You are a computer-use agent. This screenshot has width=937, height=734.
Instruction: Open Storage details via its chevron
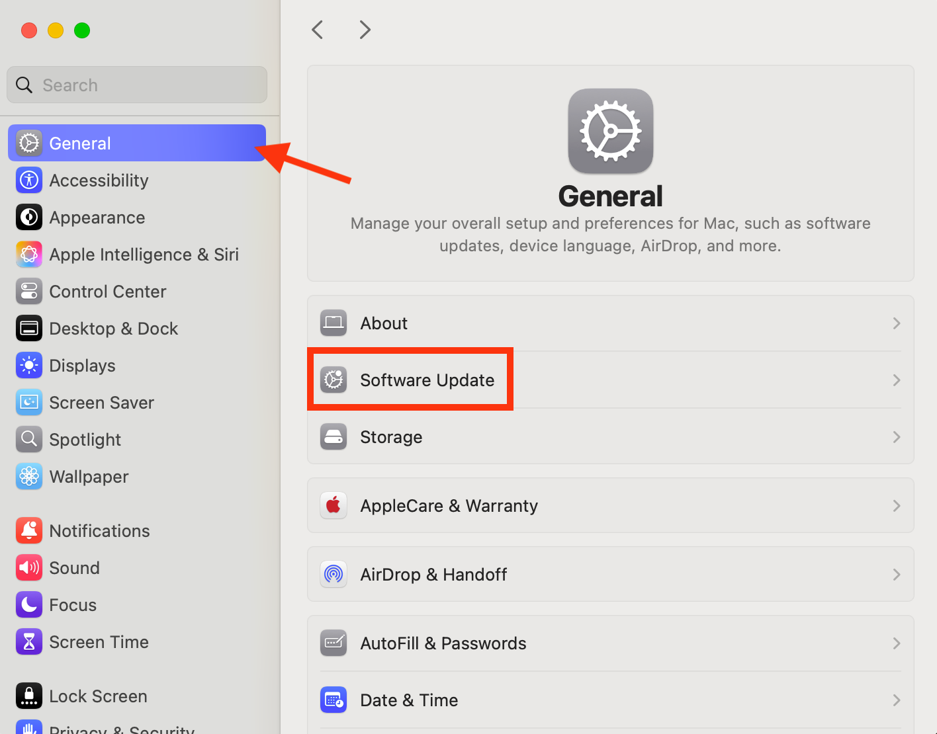pyautogui.click(x=897, y=436)
